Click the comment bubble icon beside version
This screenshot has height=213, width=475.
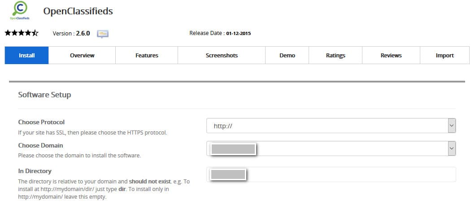[103, 34]
